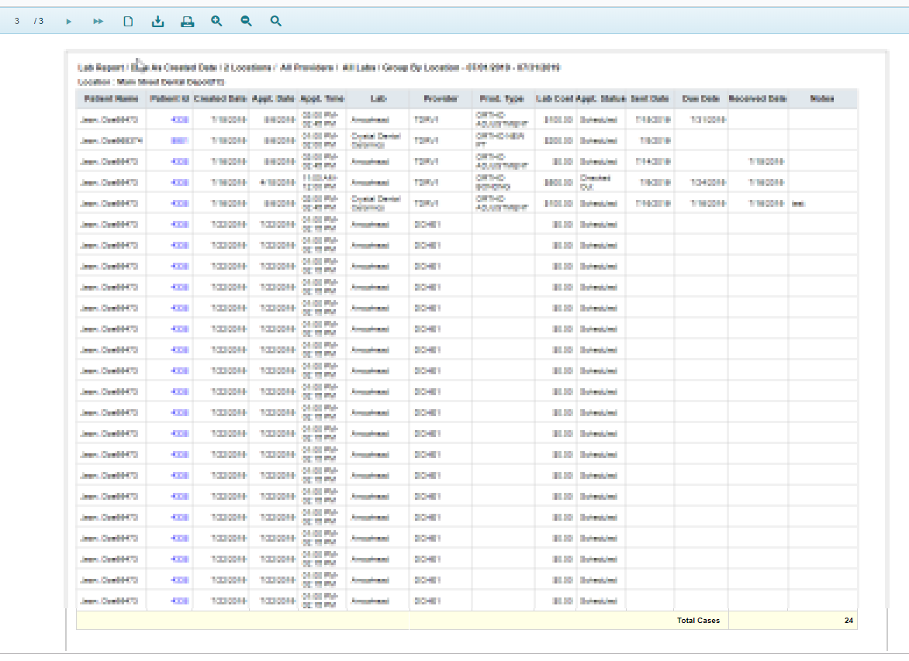
Task: Jump to the last report page
Action: 98,22
